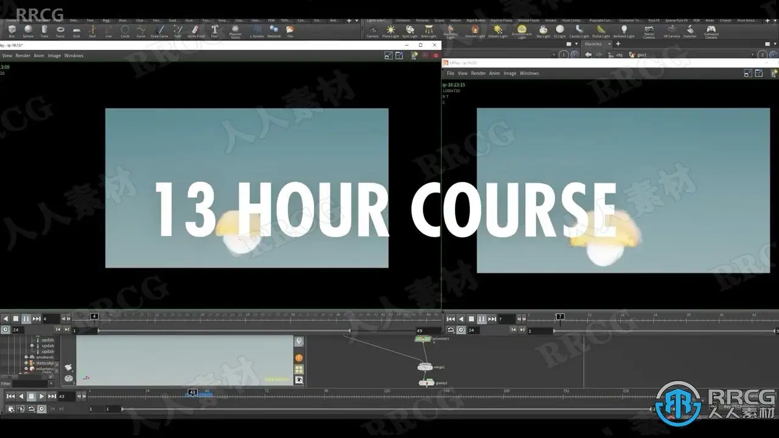Add a Gamepad Camera

tap(711, 32)
